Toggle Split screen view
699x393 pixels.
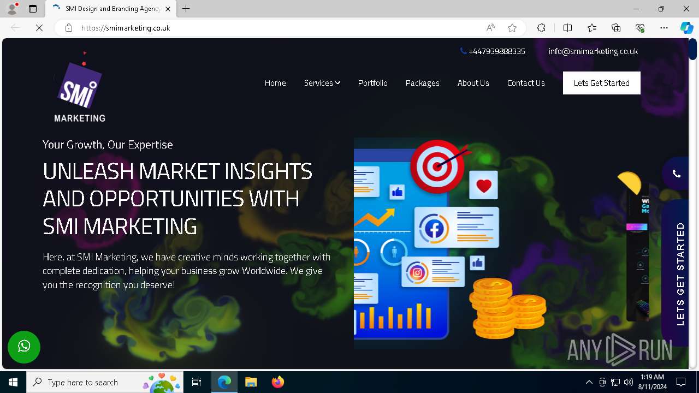[x=568, y=28]
